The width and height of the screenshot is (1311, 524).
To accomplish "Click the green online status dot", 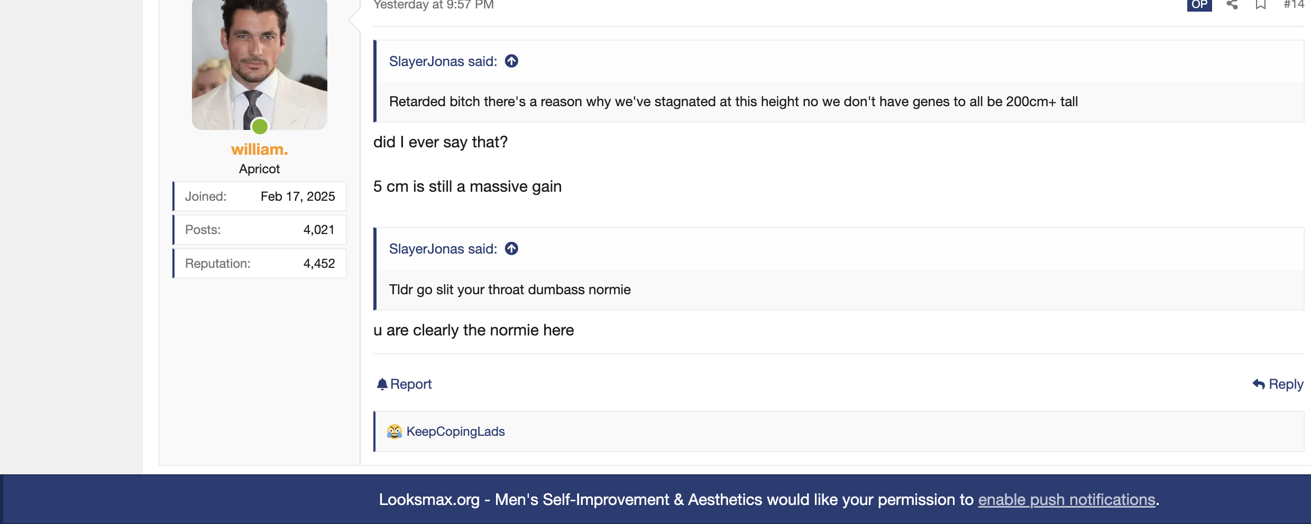I will point(260,126).
